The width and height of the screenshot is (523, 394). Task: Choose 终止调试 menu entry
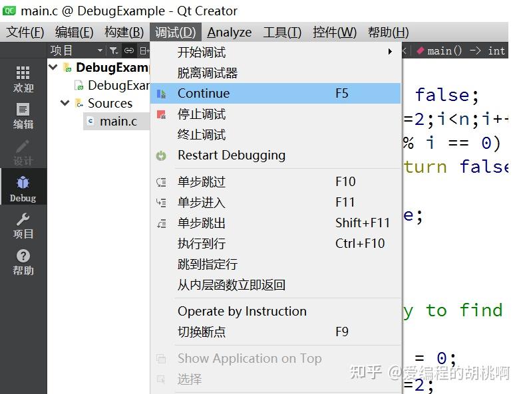point(275,135)
